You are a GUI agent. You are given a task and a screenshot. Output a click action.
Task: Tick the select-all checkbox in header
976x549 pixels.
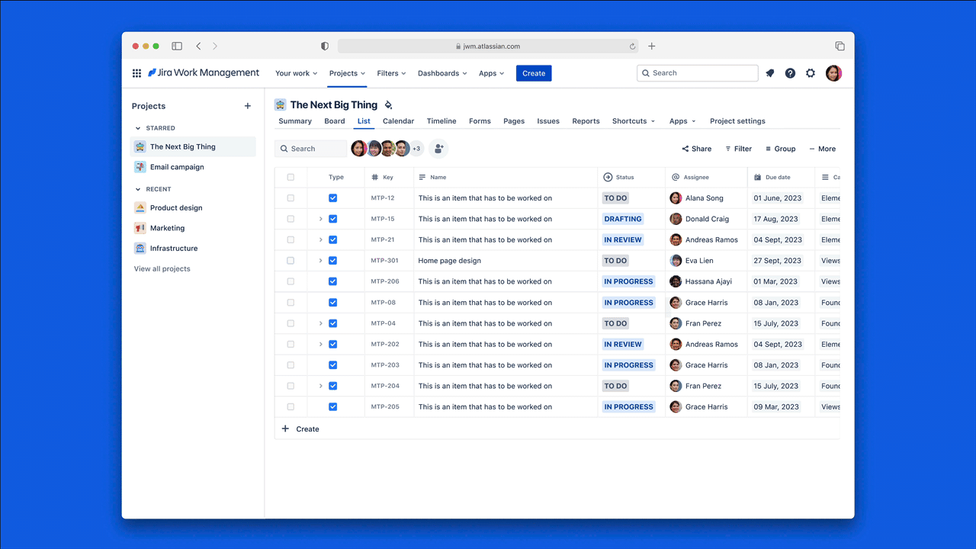(x=291, y=177)
